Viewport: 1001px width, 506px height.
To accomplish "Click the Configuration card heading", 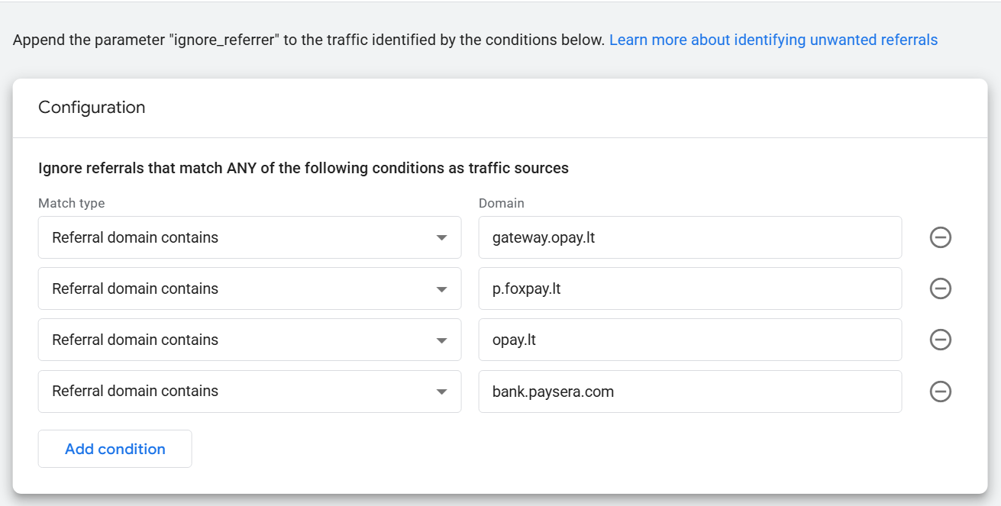I will point(92,108).
